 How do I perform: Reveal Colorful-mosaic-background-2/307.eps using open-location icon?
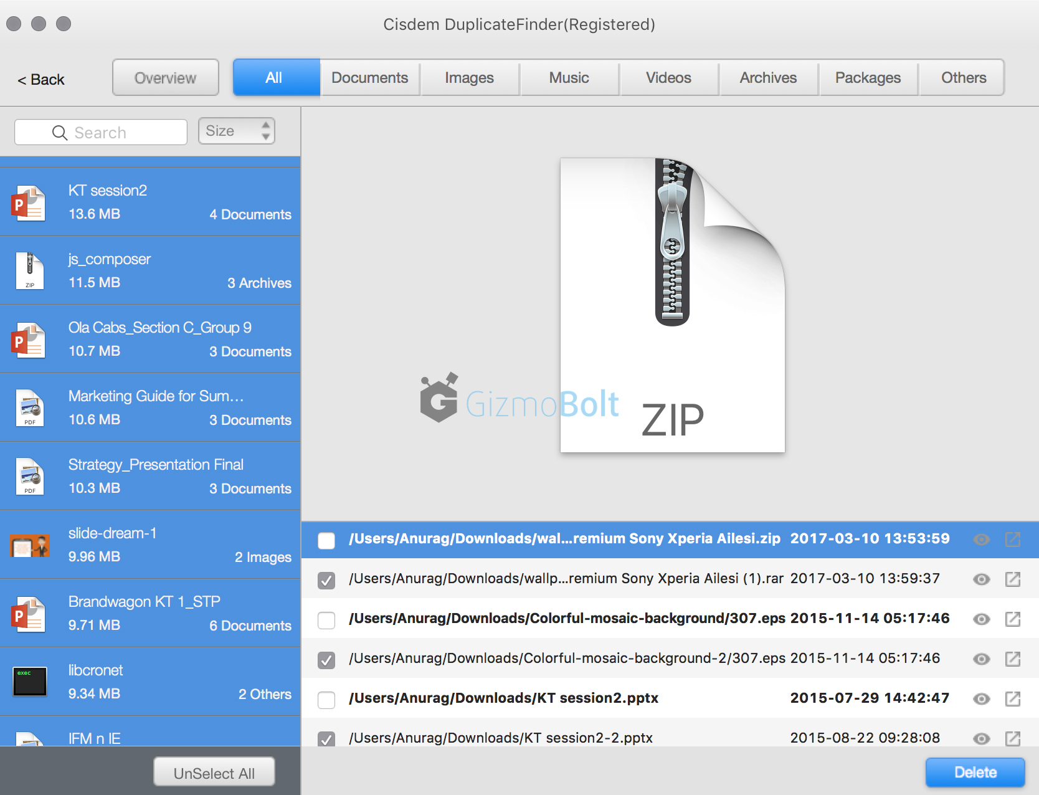1013,659
